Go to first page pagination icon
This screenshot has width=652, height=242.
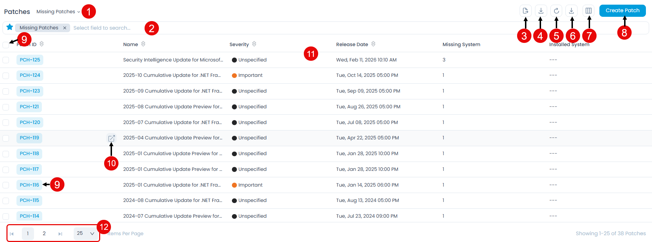tap(12, 234)
